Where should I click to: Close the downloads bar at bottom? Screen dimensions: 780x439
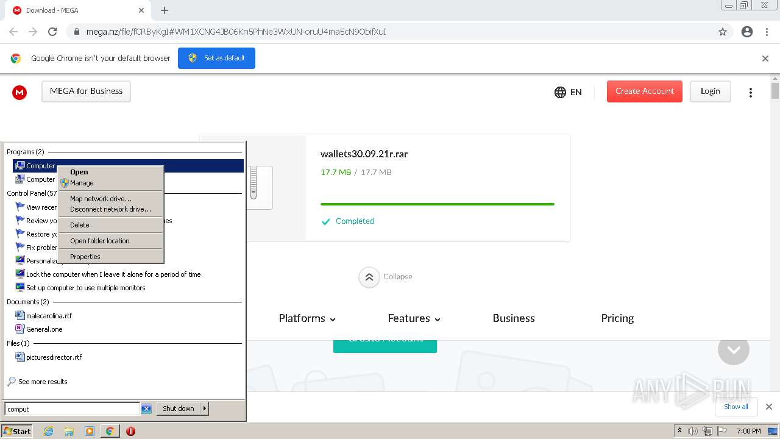pos(769,407)
